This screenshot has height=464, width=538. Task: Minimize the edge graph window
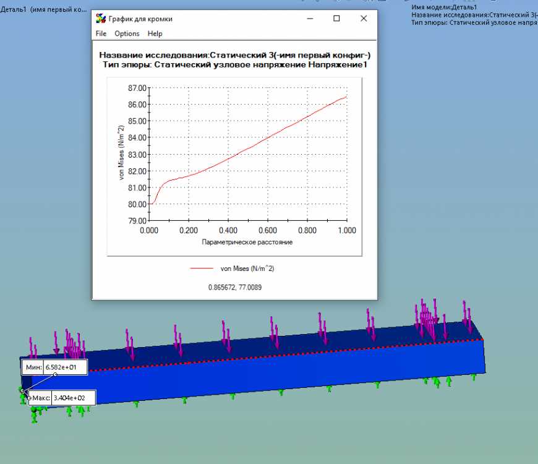[x=310, y=19]
